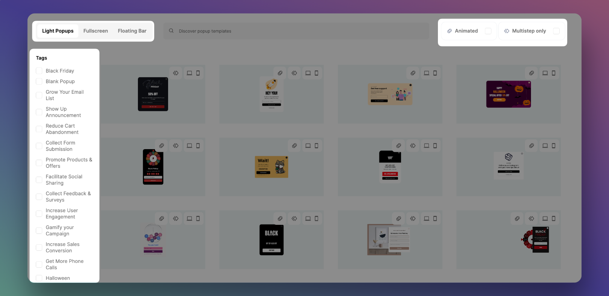The width and height of the screenshot is (609, 296).
Task: Select desktop preview on Wait! cat card
Action: 308,146
